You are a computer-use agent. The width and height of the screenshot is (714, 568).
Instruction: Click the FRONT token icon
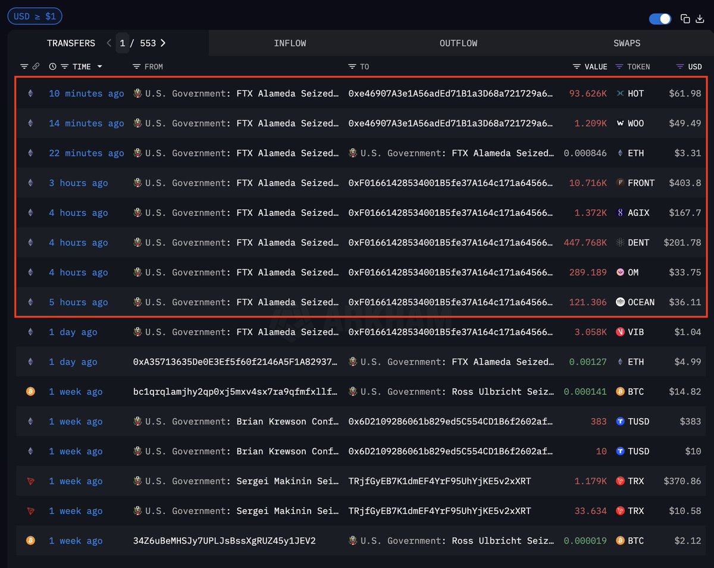point(621,183)
